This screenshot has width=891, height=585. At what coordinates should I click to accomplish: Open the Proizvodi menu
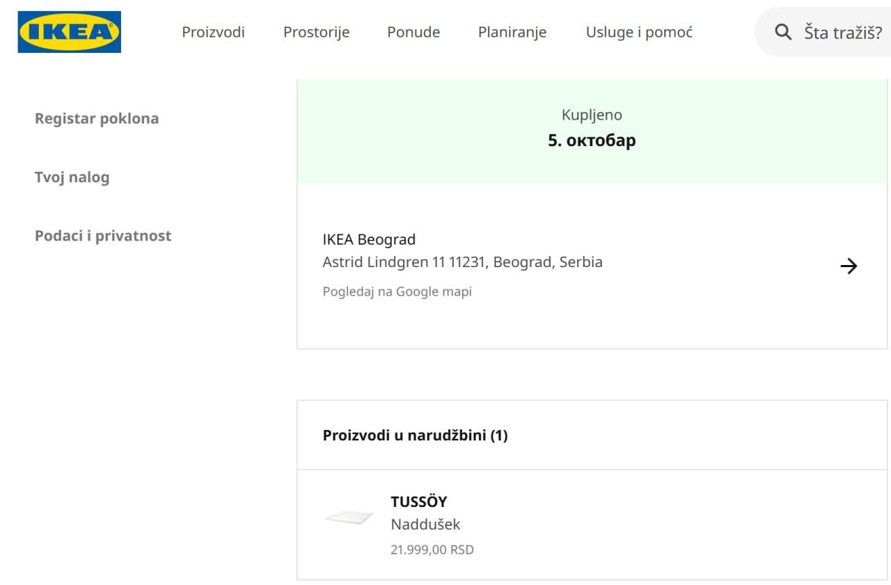point(213,32)
